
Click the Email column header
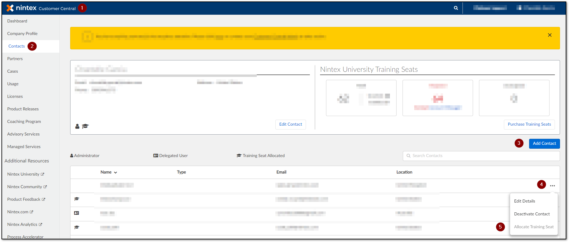point(281,172)
